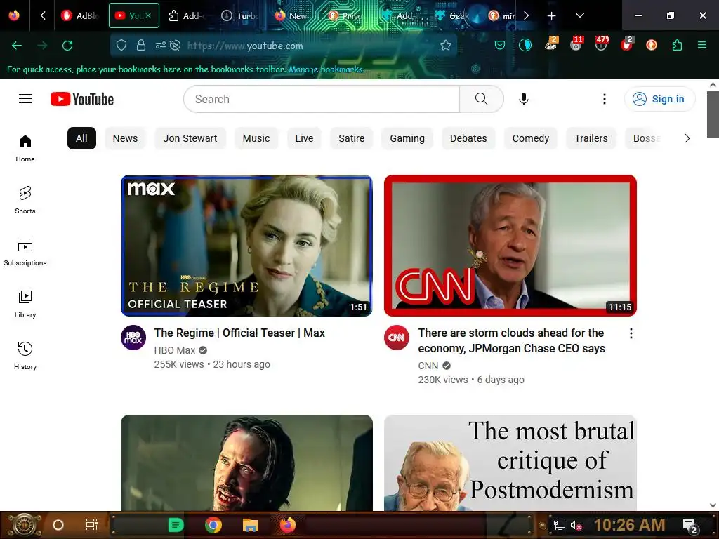The image size is (719, 539).
Task: Go back with the browser back arrow
Action: tap(17, 46)
